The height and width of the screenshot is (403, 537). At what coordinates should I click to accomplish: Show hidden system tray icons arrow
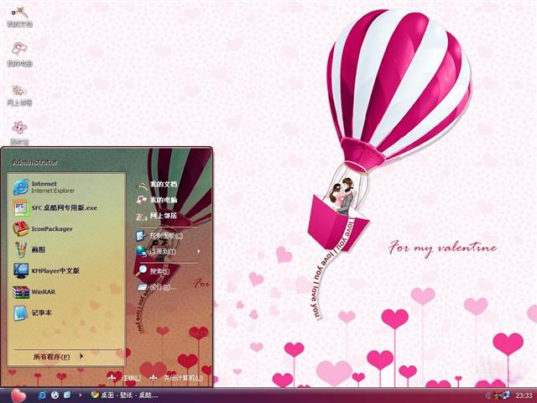pos(487,395)
